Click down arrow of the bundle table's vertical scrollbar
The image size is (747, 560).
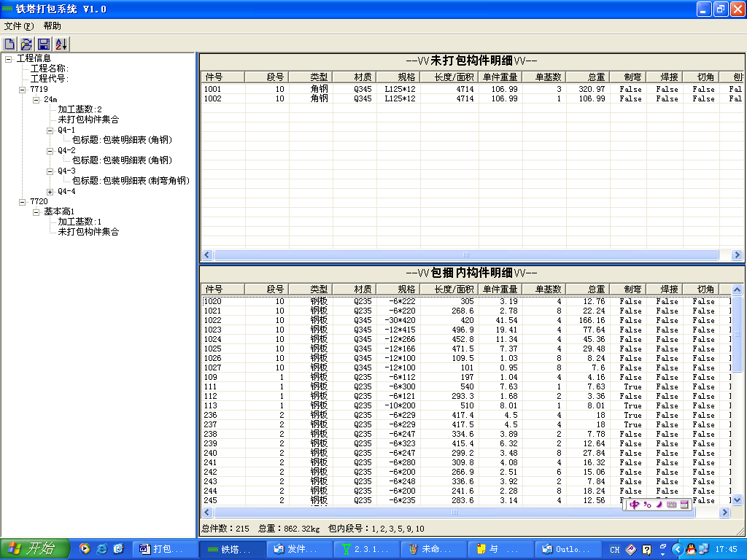pyautogui.click(x=737, y=500)
